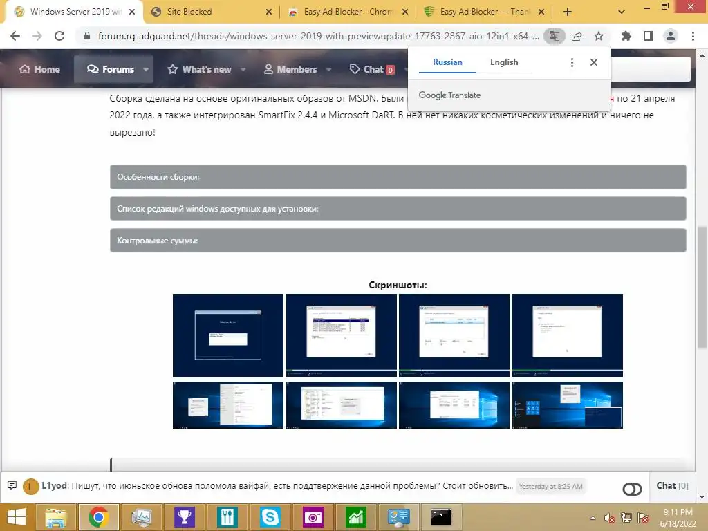The width and height of the screenshot is (708, 531).
Task: Open first bottom-row desktop screenshot thumbnail
Action: coord(228,405)
